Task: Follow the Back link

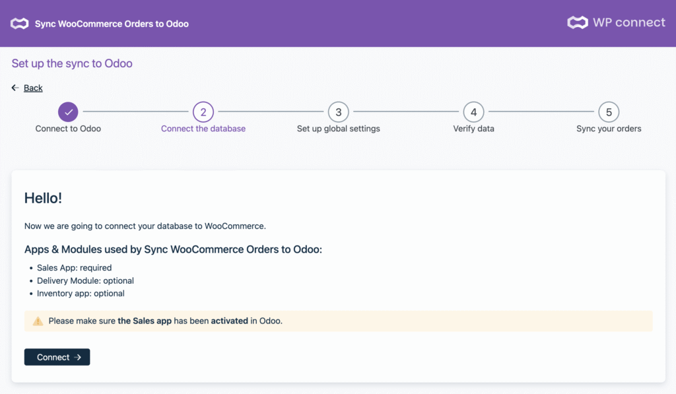Action: [x=33, y=88]
